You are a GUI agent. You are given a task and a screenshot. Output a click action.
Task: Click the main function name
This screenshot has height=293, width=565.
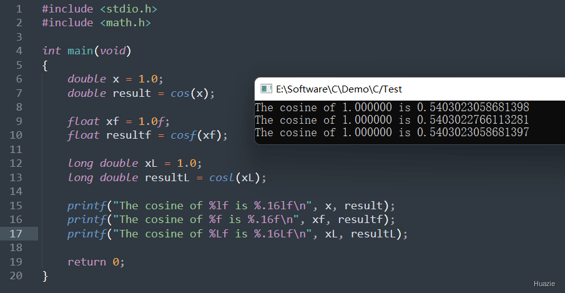click(x=81, y=51)
